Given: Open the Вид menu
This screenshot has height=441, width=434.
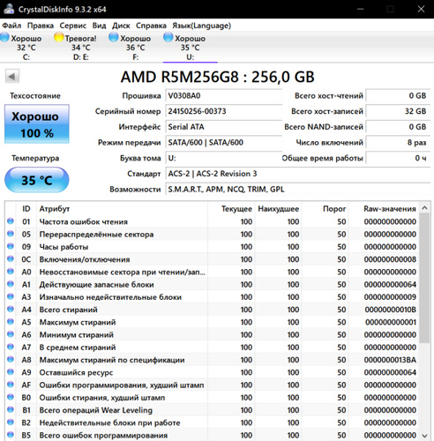Looking at the screenshot, I should (99, 26).
